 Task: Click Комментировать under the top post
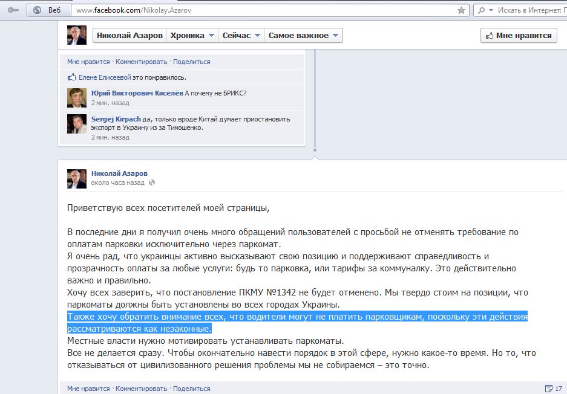pyautogui.click(x=141, y=62)
